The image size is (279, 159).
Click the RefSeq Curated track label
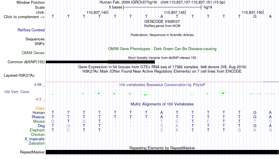[x=31, y=30]
